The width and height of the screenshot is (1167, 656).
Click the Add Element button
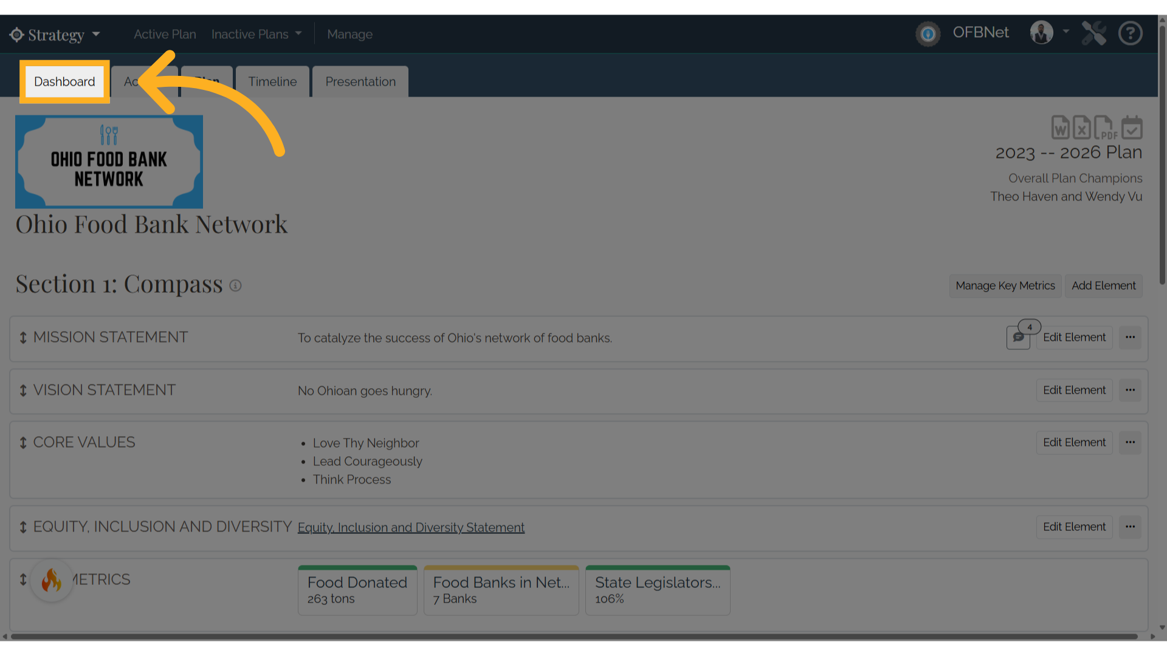tap(1103, 285)
